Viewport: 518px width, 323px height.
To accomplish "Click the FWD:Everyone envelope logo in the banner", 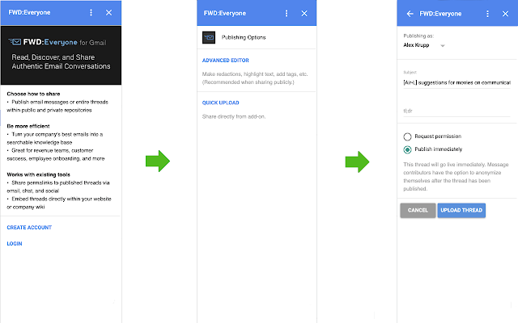I will coord(15,42).
